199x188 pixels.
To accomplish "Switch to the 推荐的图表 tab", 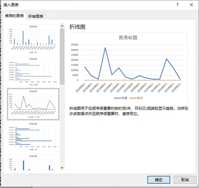I will pyautogui.click(x=14, y=16).
